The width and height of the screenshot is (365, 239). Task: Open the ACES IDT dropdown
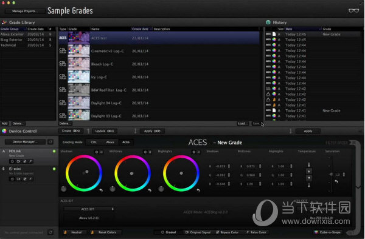click(89, 209)
